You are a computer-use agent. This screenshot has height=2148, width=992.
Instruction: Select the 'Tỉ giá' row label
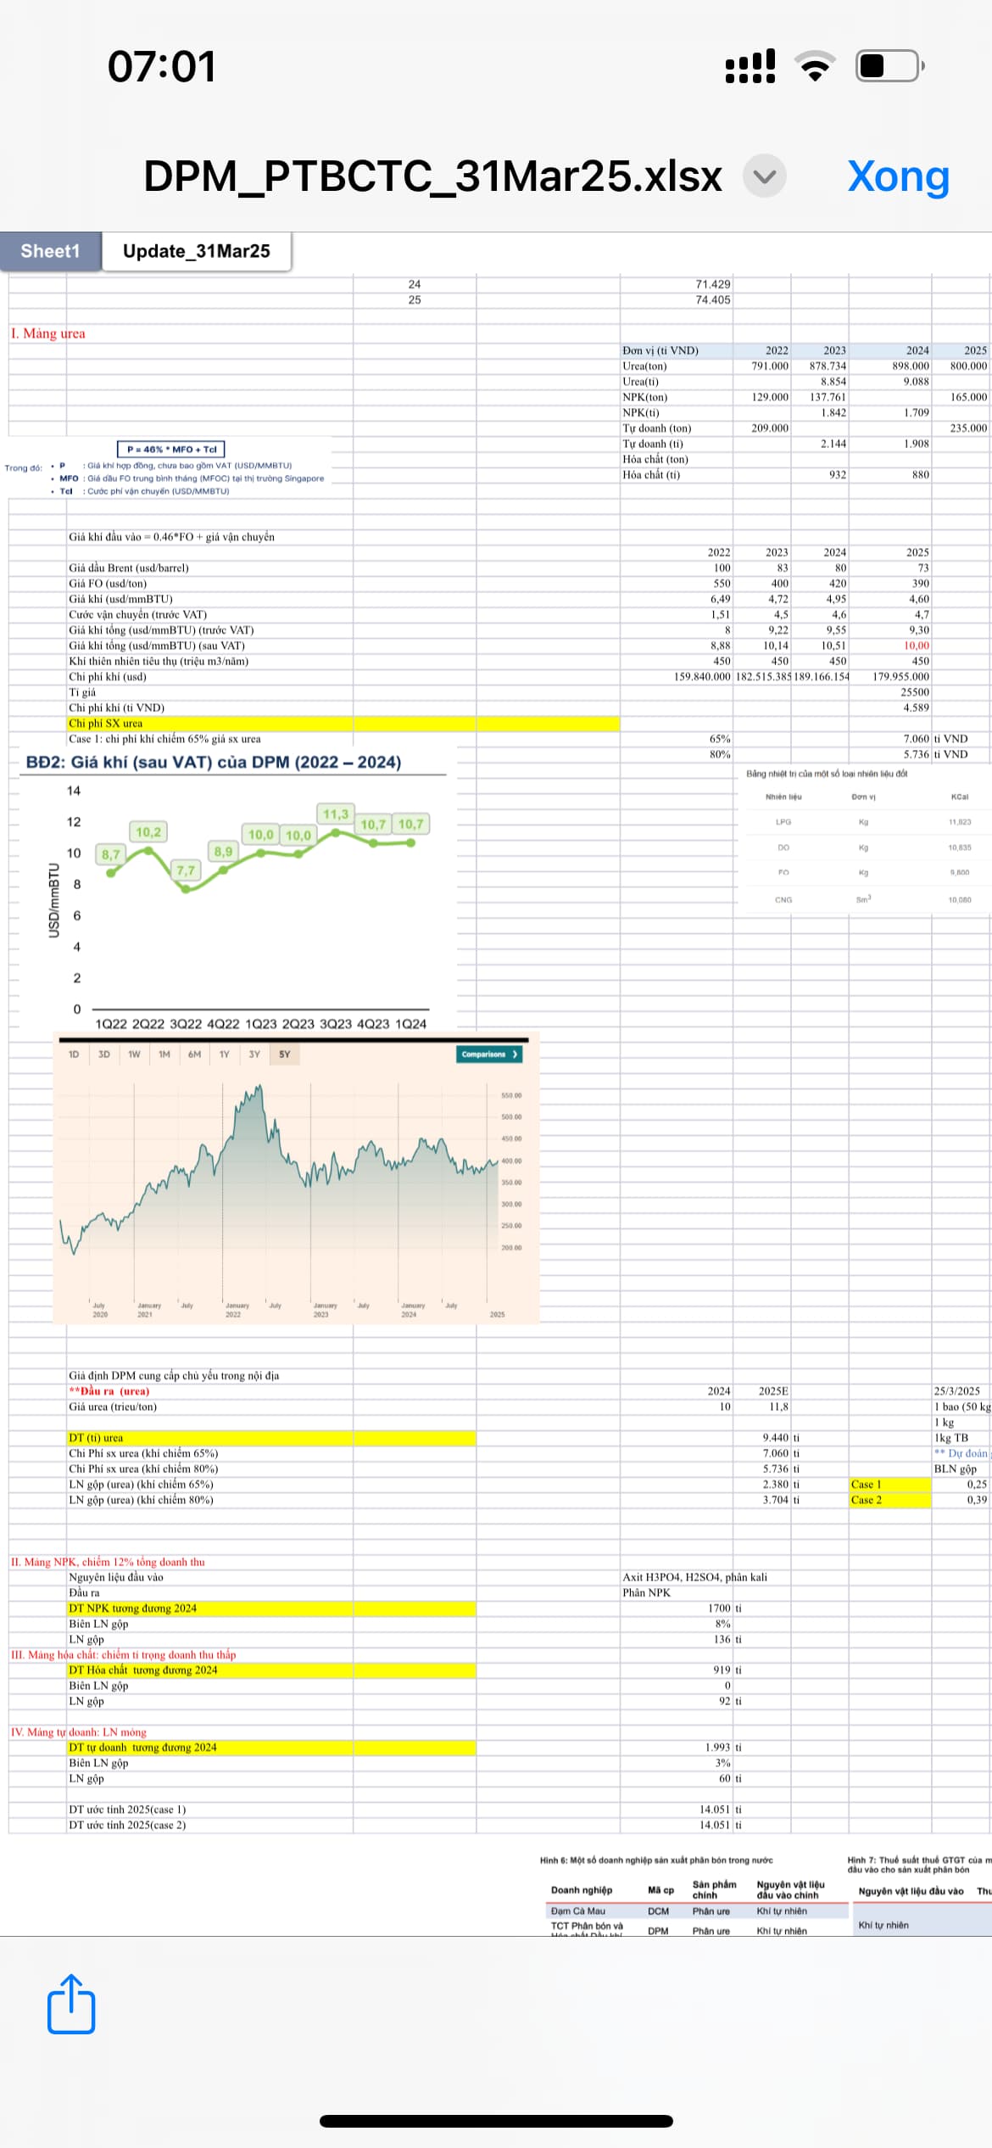[82, 692]
